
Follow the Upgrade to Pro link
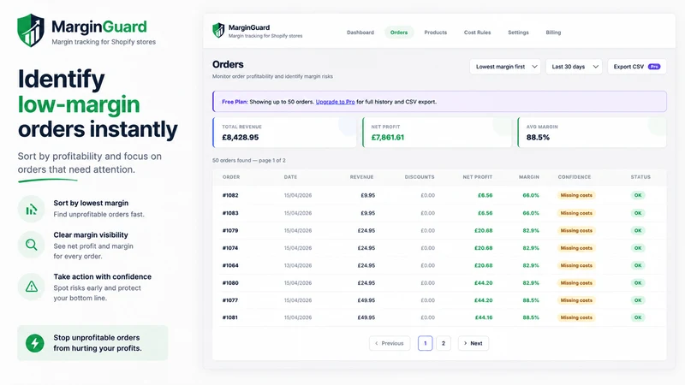pyautogui.click(x=335, y=102)
